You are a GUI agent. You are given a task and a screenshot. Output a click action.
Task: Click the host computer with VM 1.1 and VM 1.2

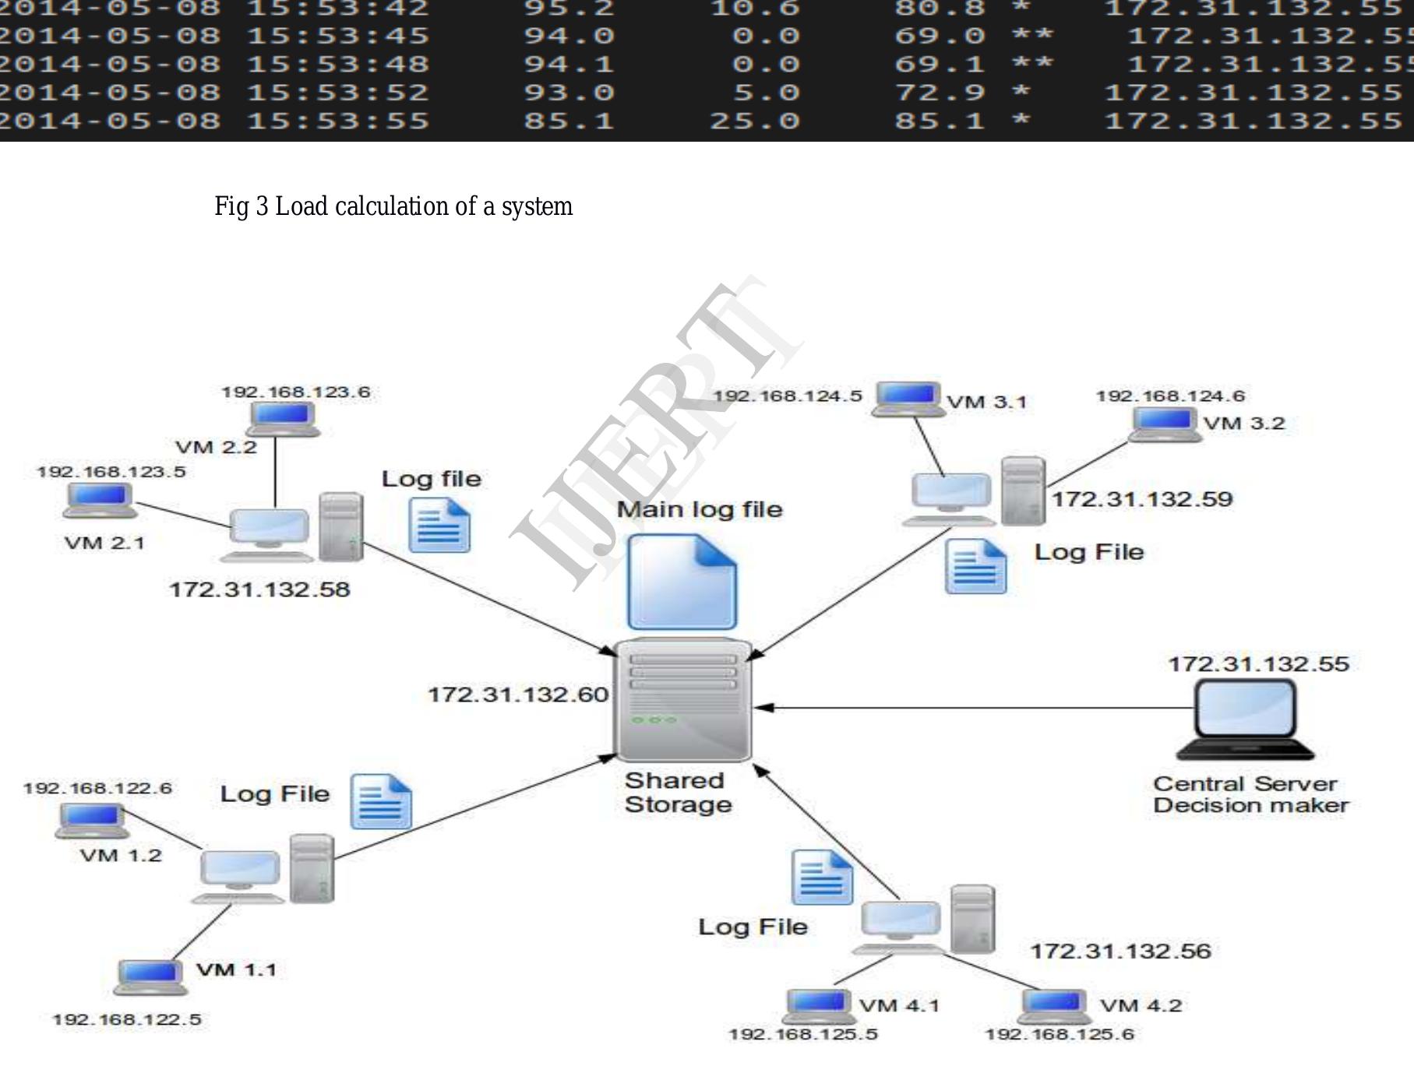pyautogui.click(x=263, y=869)
